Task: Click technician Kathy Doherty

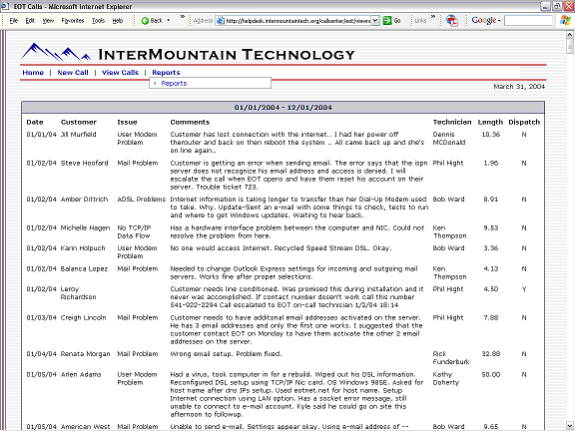Action: [446, 378]
